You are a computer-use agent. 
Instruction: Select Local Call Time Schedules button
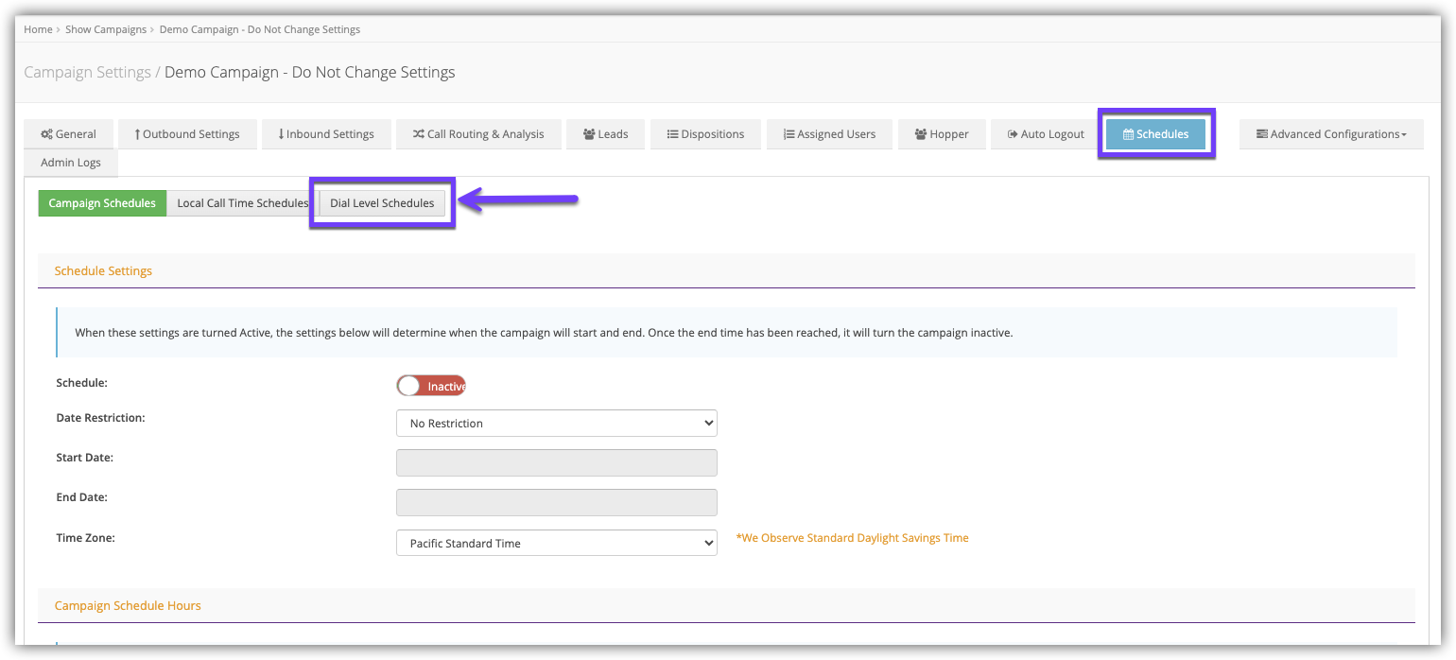tap(242, 203)
